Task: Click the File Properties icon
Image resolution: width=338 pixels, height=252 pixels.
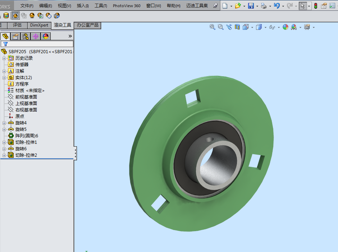Action: click(324, 6)
